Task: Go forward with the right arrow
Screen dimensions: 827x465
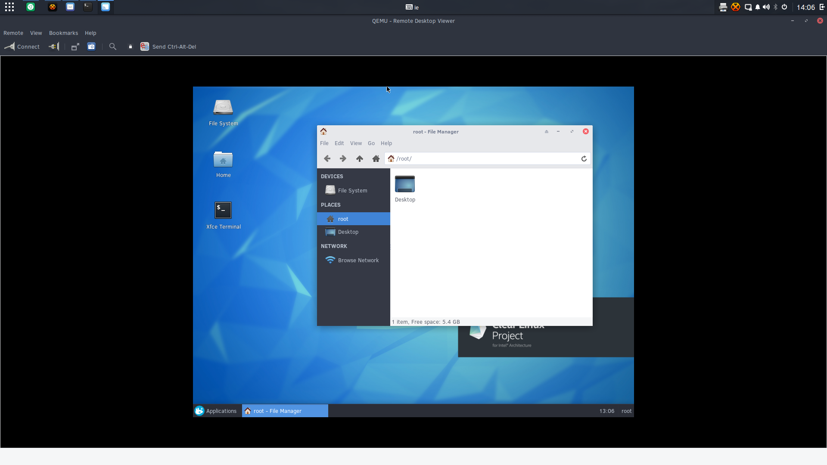Action: pos(343,159)
